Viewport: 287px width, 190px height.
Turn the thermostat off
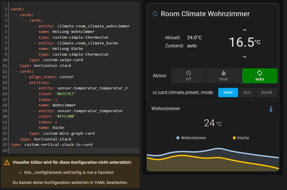click(189, 76)
